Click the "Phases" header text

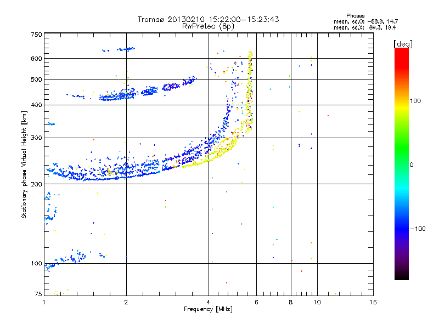pyautogui.click(x=355, y=16)
